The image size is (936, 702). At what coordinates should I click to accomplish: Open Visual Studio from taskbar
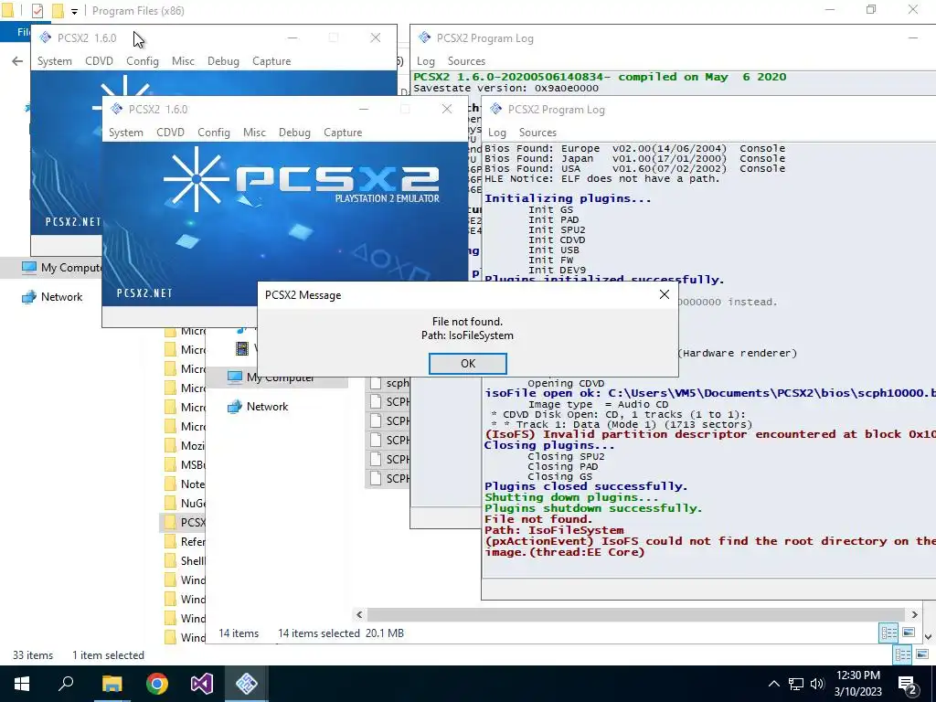click(x=202, y=684)
